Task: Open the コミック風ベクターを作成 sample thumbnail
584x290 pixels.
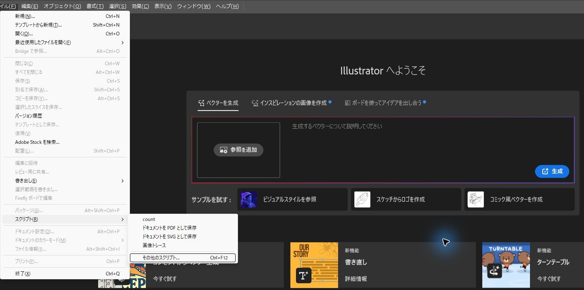Action: 476,199
